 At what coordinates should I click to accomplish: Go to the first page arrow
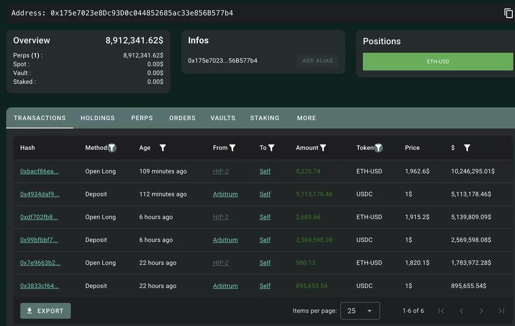click(x=441, y=311)
